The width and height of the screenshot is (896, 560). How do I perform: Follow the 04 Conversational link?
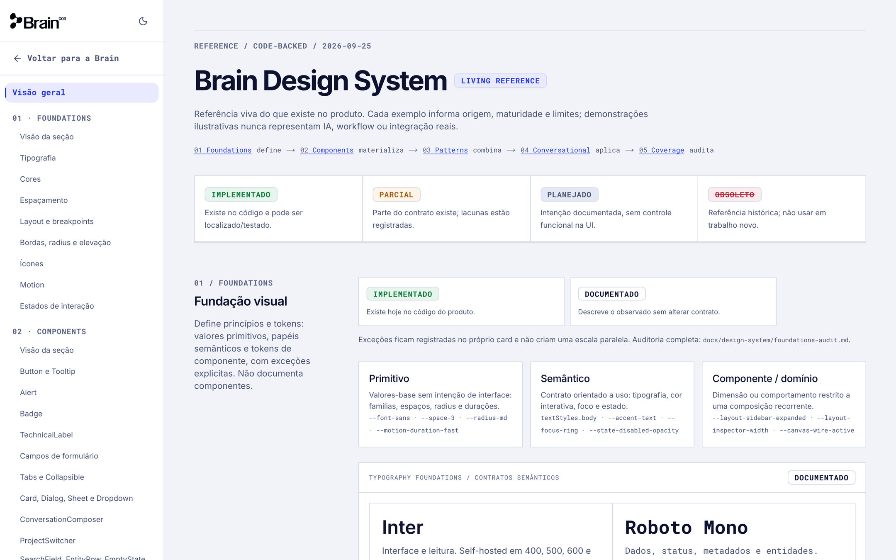pos(555,150)
